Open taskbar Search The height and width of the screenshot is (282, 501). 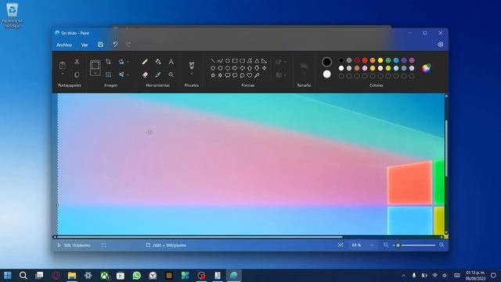coord(23,275)
